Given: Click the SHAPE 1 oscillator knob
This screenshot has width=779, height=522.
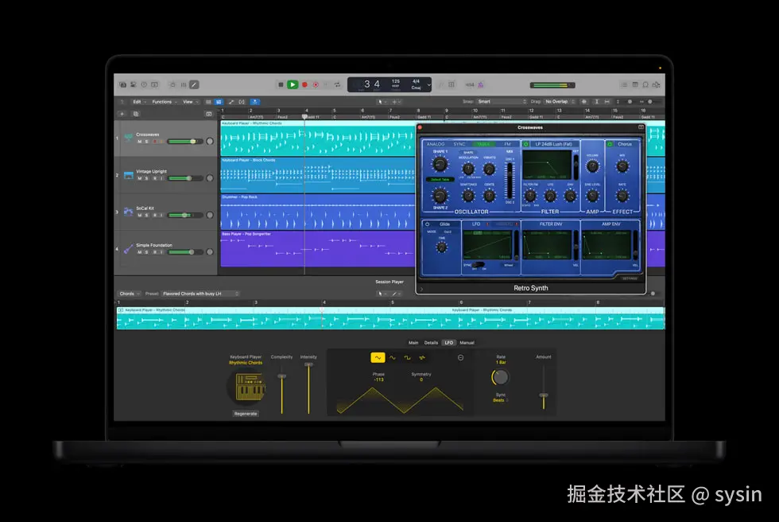Looking at the screenshot, I should point(440,164).
